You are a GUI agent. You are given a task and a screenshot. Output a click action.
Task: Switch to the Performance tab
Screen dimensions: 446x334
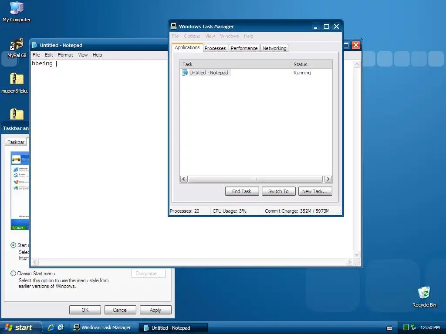[x=244, y=48]
